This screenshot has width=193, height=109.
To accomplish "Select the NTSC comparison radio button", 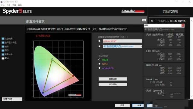I will coord(99,64).
